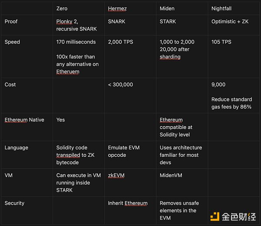Select the "Optimistic + ZK" cell
The image size is (261, 226).
(x=229, y=21)
